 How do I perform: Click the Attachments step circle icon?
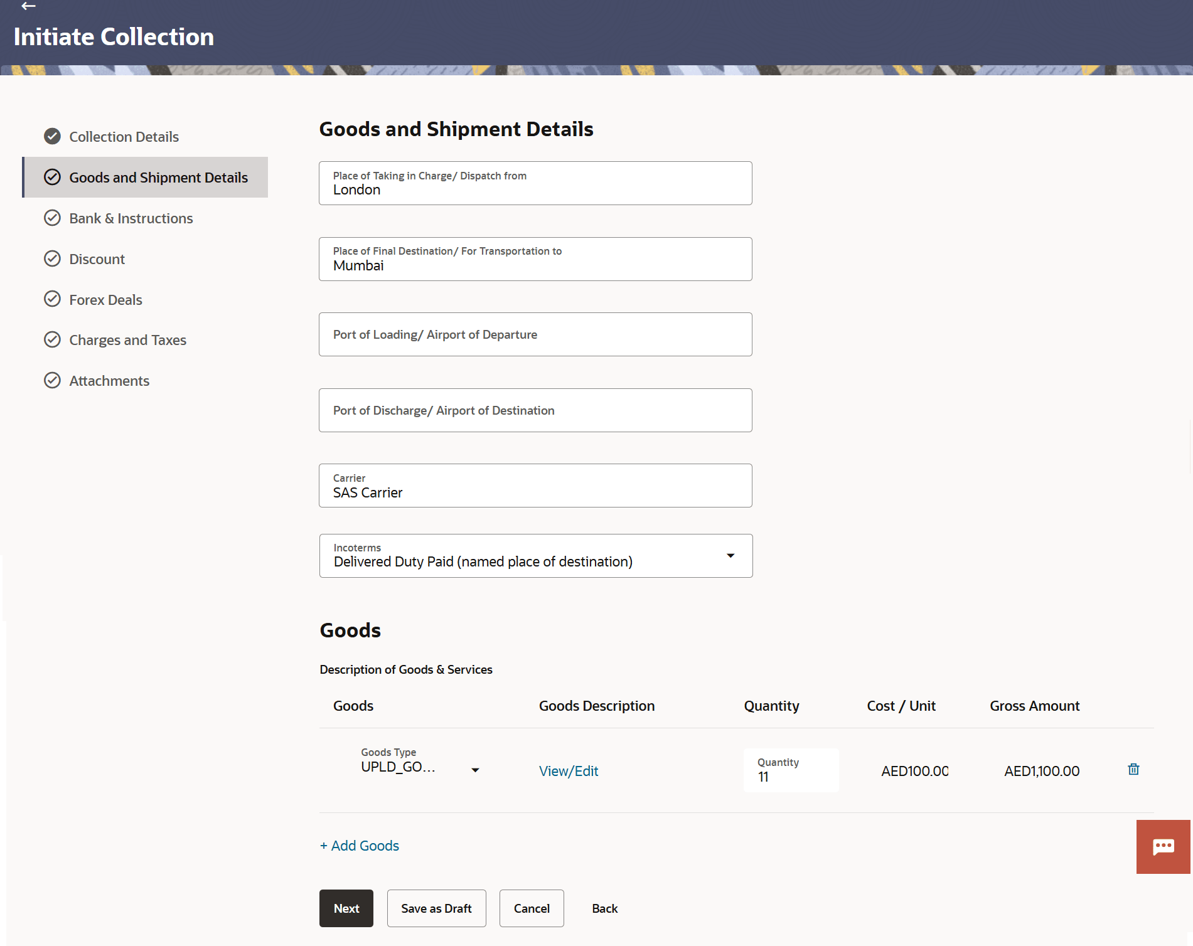[52, 380]
